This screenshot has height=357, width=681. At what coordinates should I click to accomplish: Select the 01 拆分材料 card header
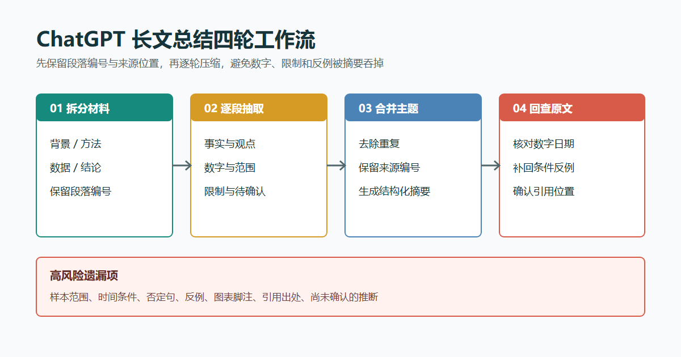[104, 108]
